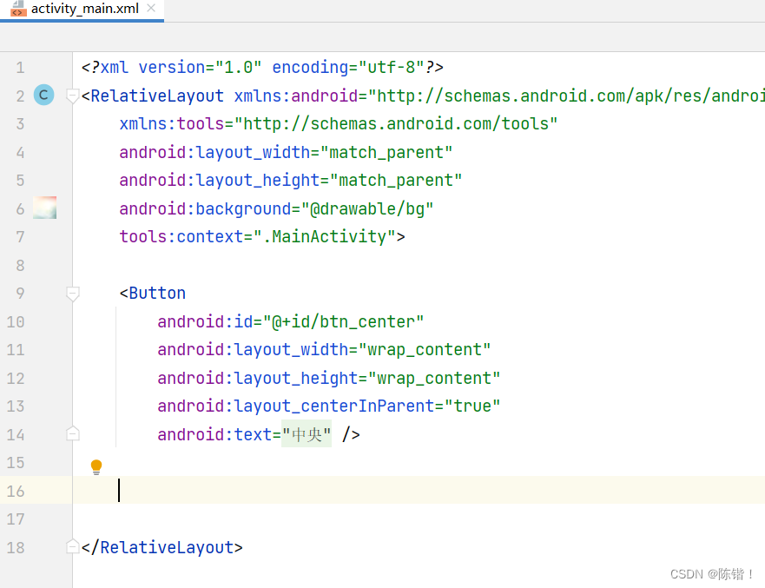The image size is (765, 588).
Task: Close the activity_main.xml tab
Action: (151, 9)
